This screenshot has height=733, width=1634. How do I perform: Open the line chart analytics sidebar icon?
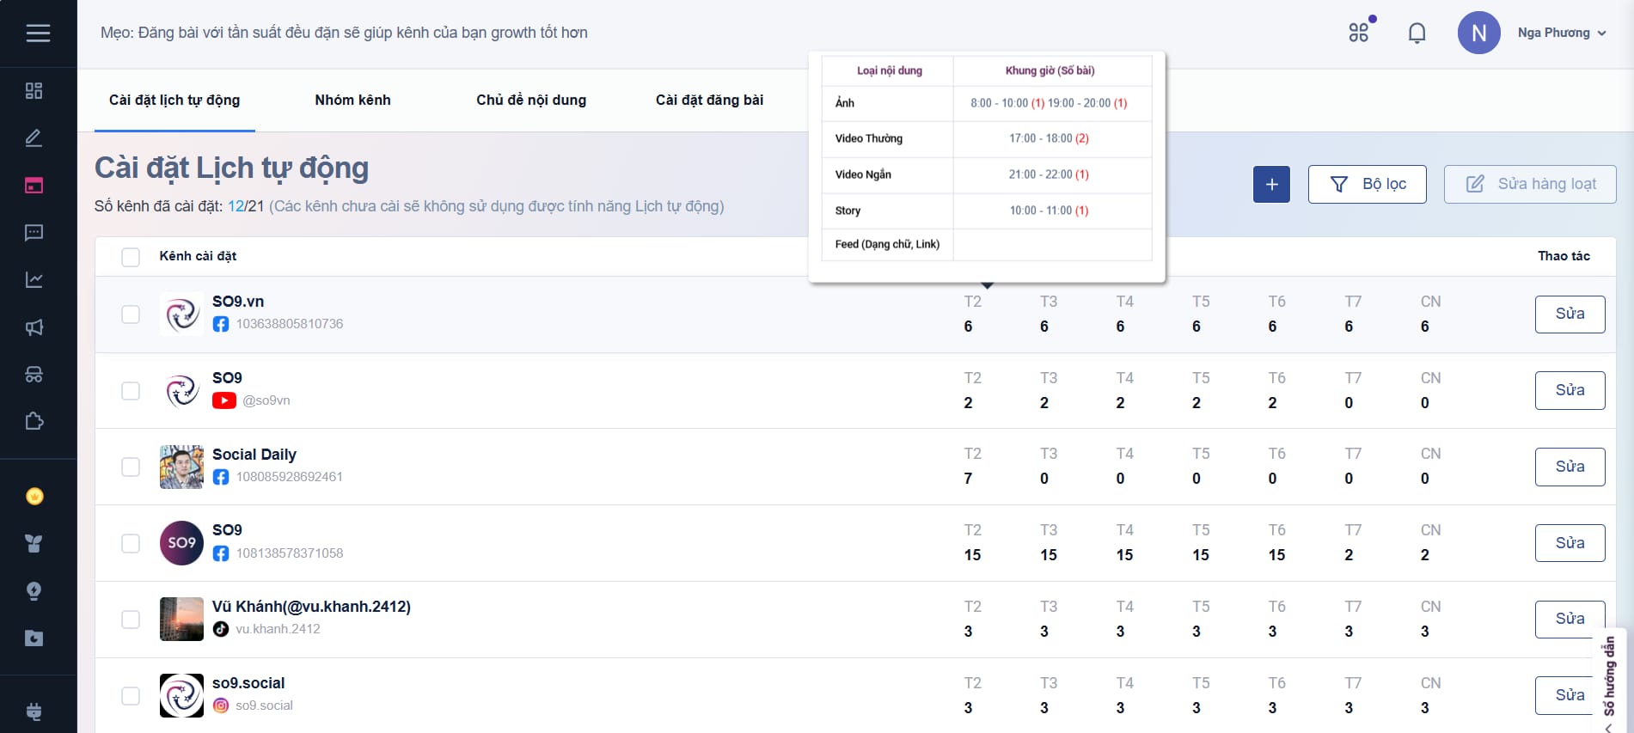coord(34,280)
